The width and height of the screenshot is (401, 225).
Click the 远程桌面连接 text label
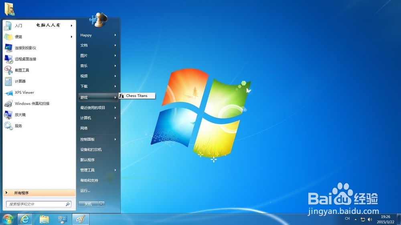click(x=25, y=59)
